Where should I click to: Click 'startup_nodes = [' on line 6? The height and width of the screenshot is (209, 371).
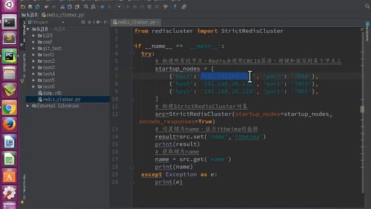(x=184, y=69)
